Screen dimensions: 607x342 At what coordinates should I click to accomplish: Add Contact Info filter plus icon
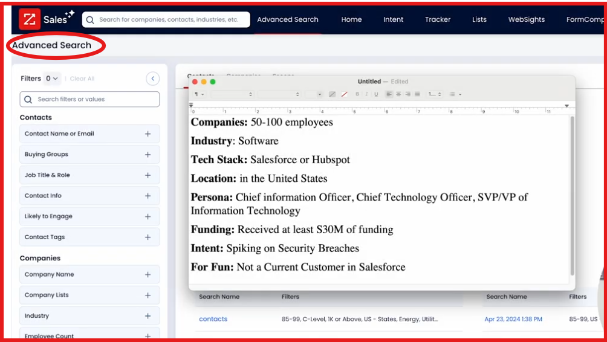(148, 196)
